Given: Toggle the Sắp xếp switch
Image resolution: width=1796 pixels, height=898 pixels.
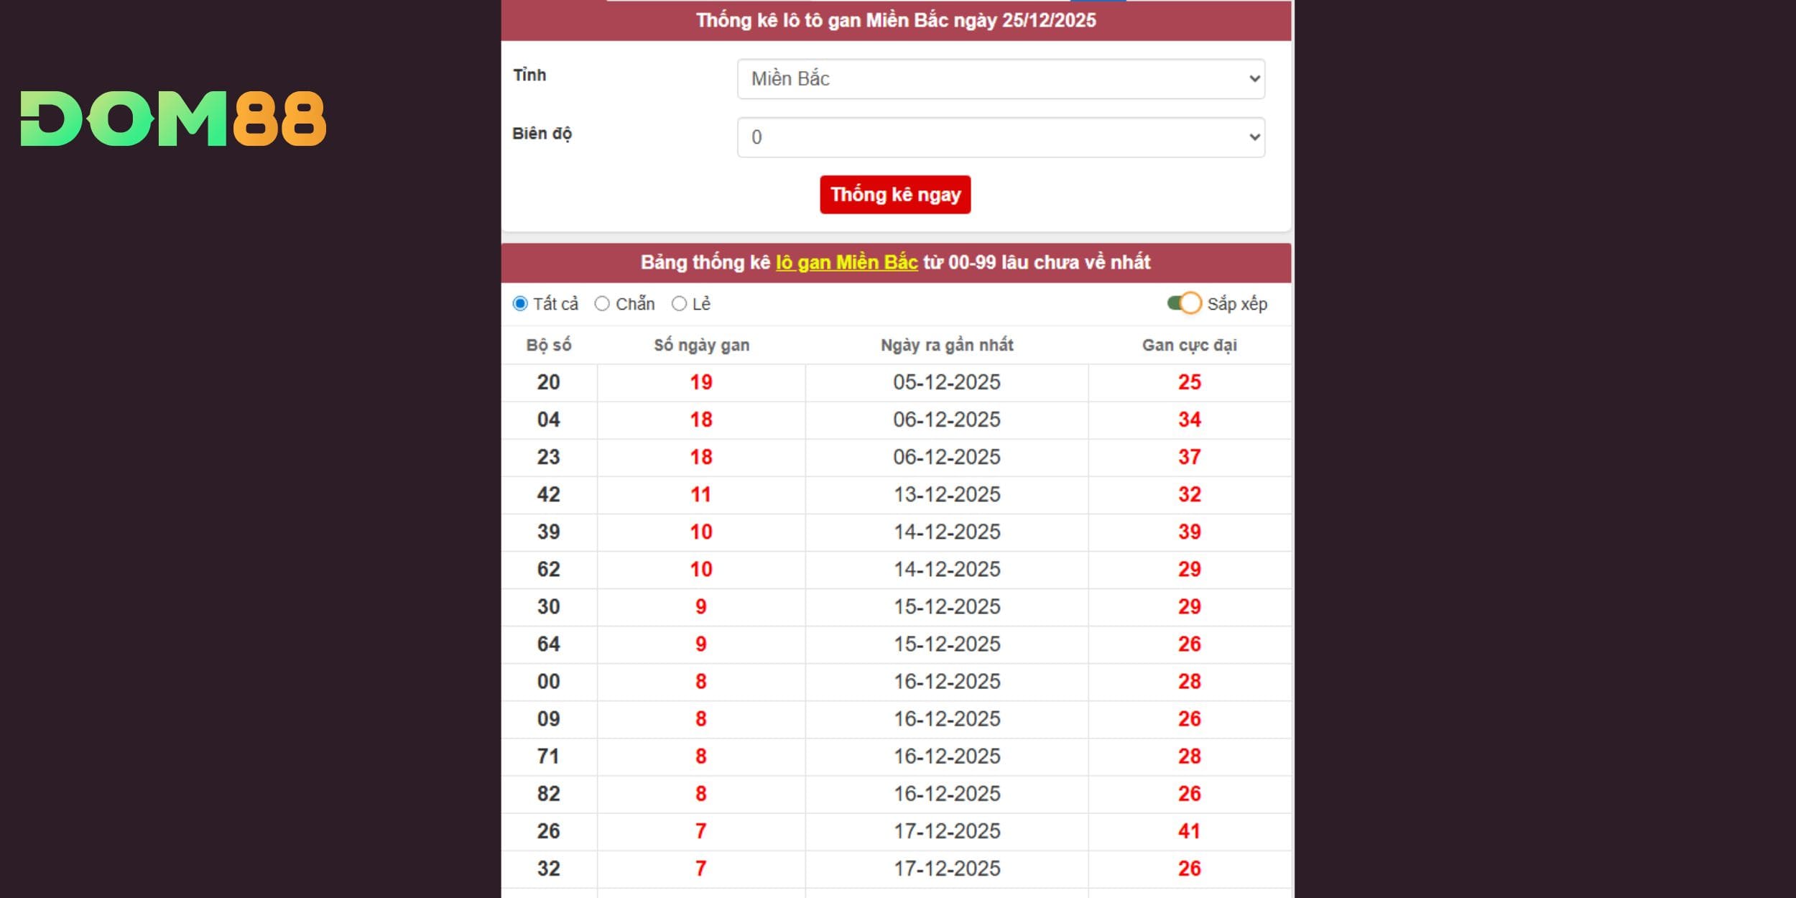Looking at the screenshot, I should [1184, 303].
